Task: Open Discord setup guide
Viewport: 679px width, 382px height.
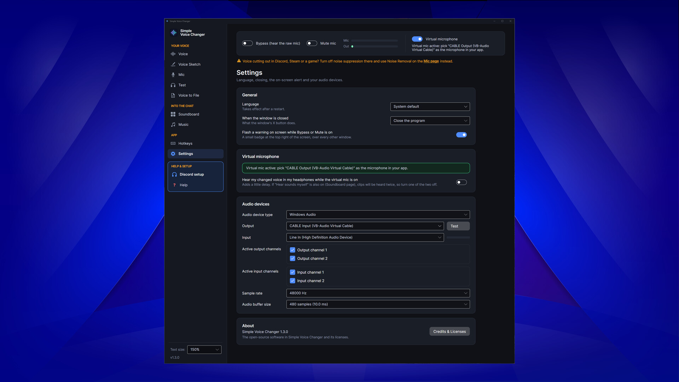Action: (196, 174)
